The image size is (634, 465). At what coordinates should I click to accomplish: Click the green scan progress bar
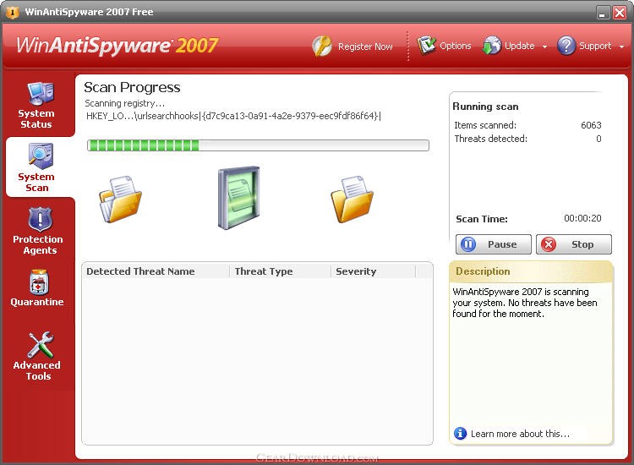258,145
